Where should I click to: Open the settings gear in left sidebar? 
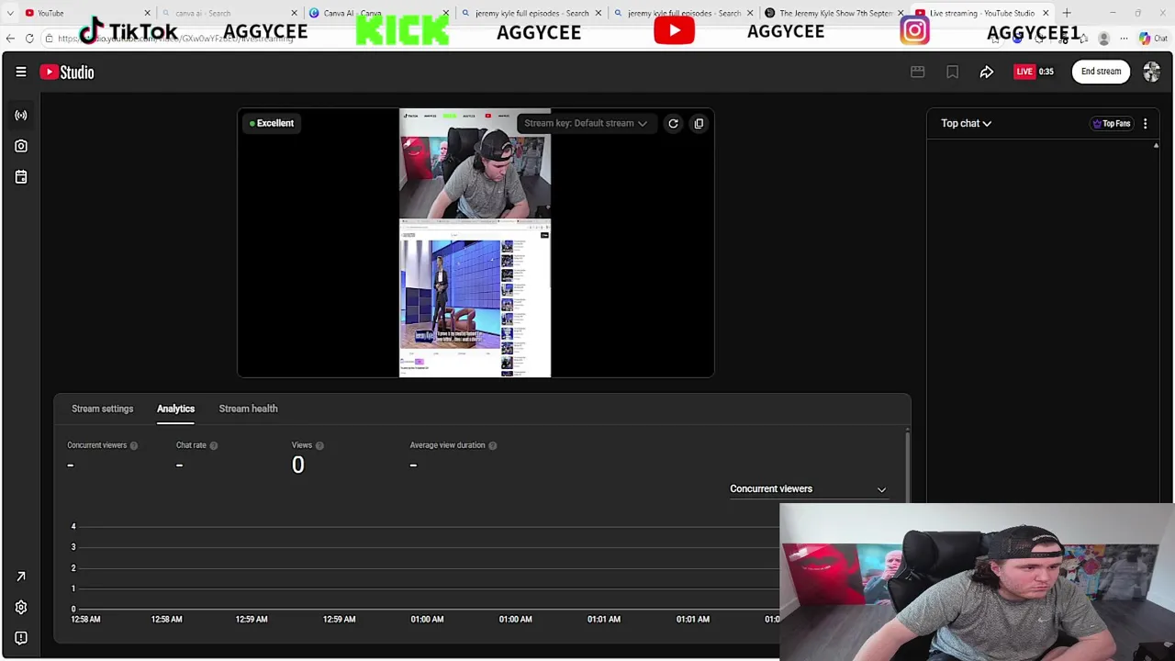pos(20,607)
